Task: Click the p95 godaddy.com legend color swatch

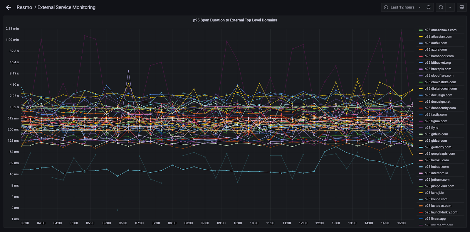Action: click(x=421, y=147)
